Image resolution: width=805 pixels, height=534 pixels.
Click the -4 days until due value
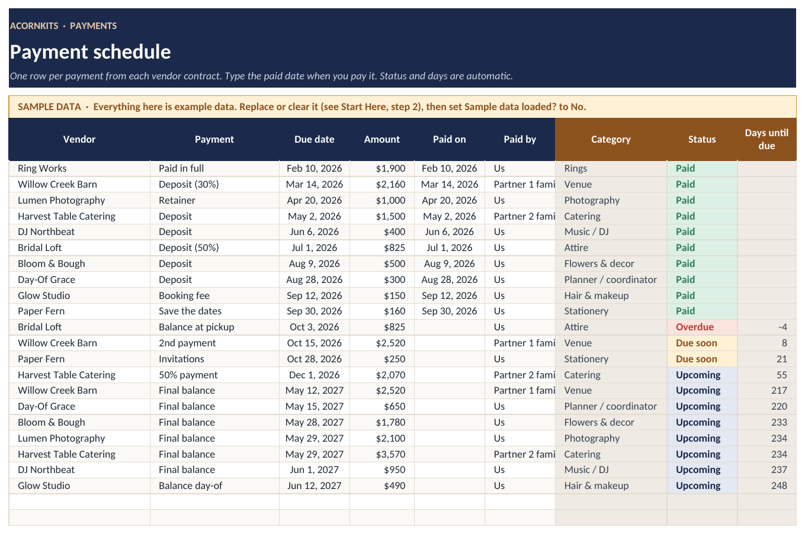pos(766,327)
